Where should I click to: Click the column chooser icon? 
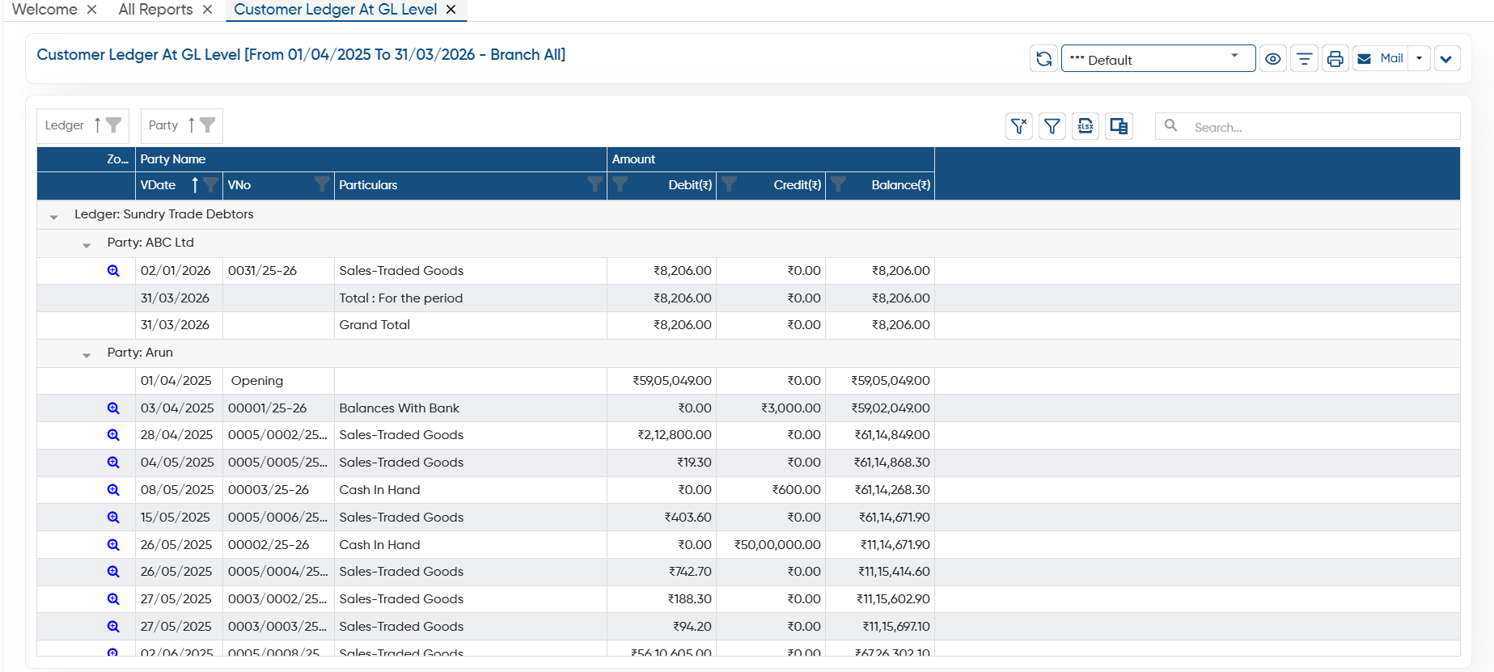click(1119, 126)
